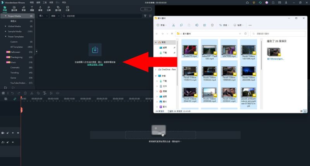
Task: Open the New dropdown in Explorer toolbar
Action: pyautogui.click(x=162, y=25)
